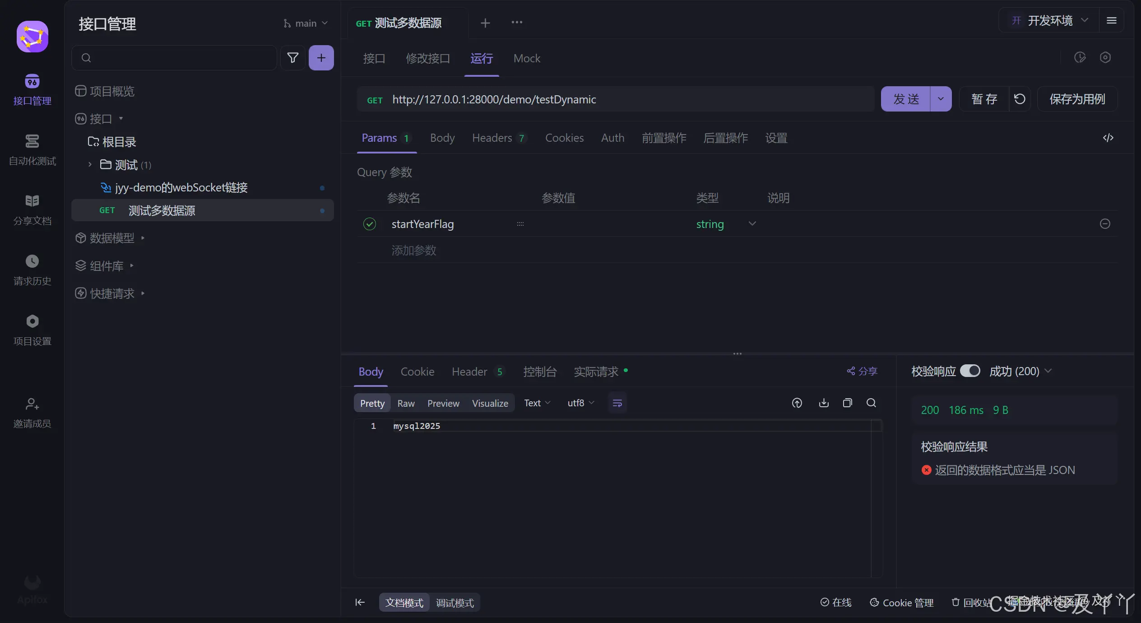This screenshot has height=623, width=1141.
Task: Search the response with the magnifier icon
Action: (x=871, y=403)
